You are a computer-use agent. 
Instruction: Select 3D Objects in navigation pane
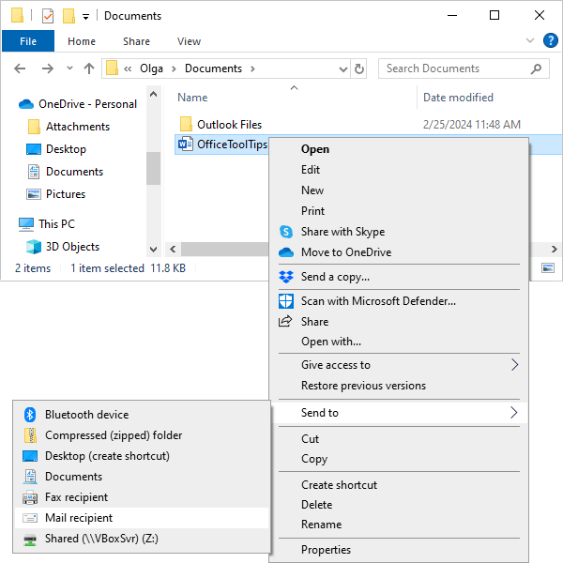(63, 247)
